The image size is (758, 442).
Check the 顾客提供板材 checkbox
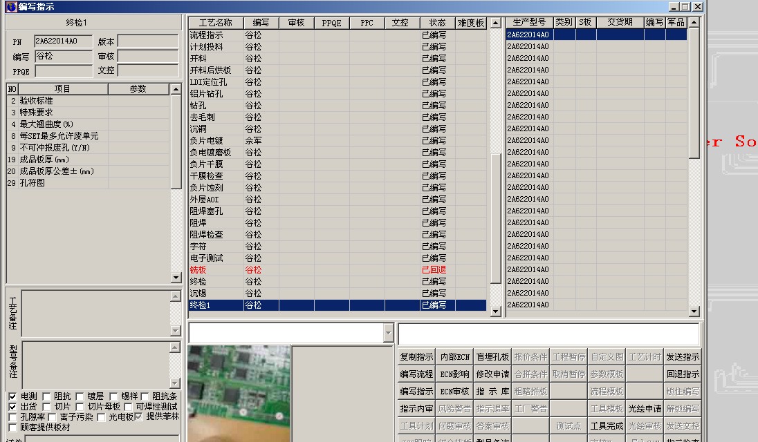click(12, 427)
